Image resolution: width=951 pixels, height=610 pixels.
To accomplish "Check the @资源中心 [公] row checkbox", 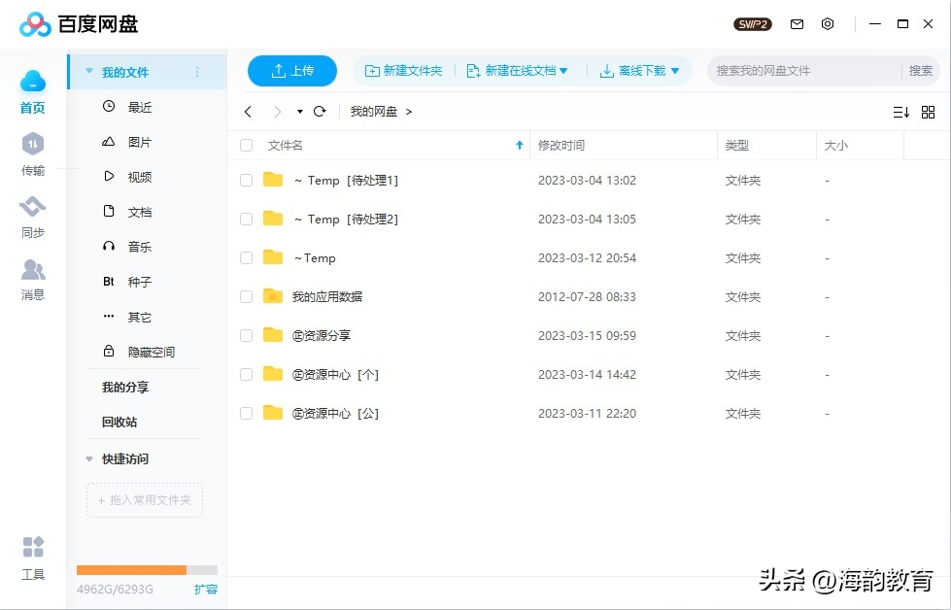I will pyautogui.click(x=246, y=413).
